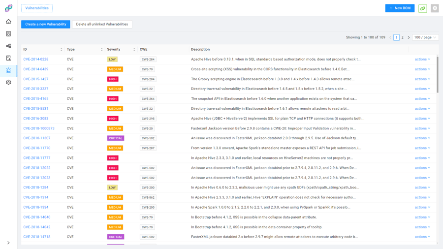The width and height of the screenshot is (443, 249).
Task: Click Delete all unlinked Vulnerabilities
Action: point(102,24)
